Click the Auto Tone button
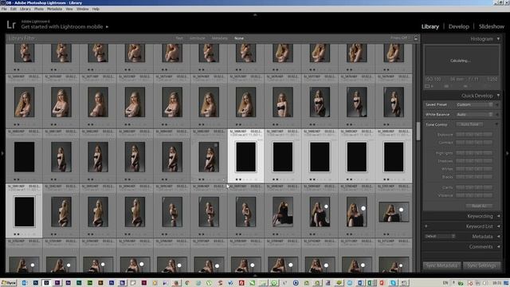This screenshot has width=510, height=287. pos(469,124)
